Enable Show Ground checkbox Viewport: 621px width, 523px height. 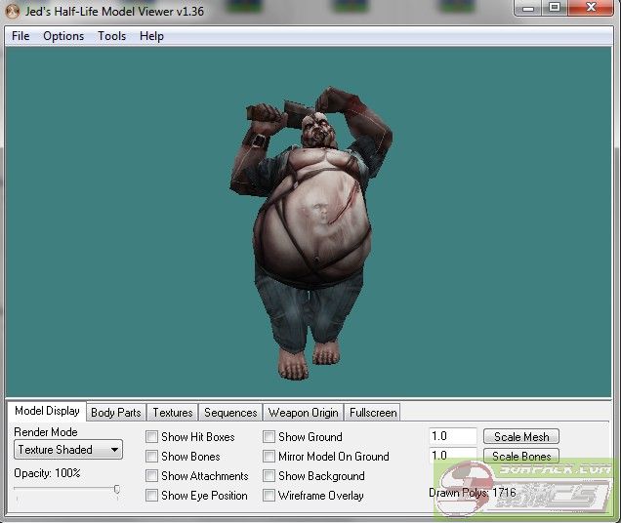(x=269, y=437)
